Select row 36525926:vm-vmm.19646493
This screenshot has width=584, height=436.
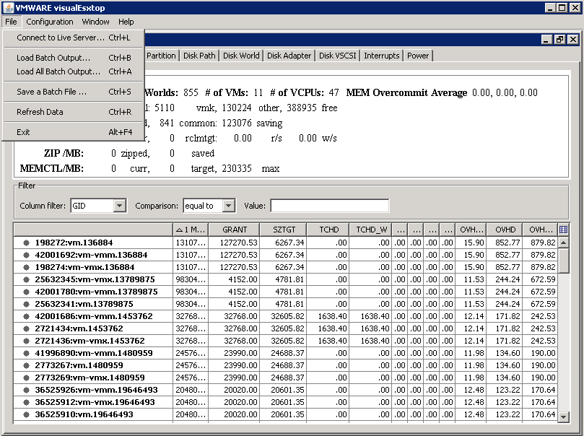tap(286, 391)
